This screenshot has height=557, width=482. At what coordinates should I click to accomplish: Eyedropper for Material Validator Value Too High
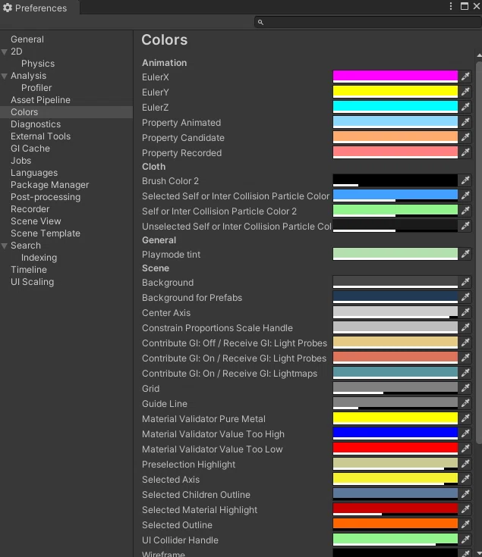pos(465,433)
